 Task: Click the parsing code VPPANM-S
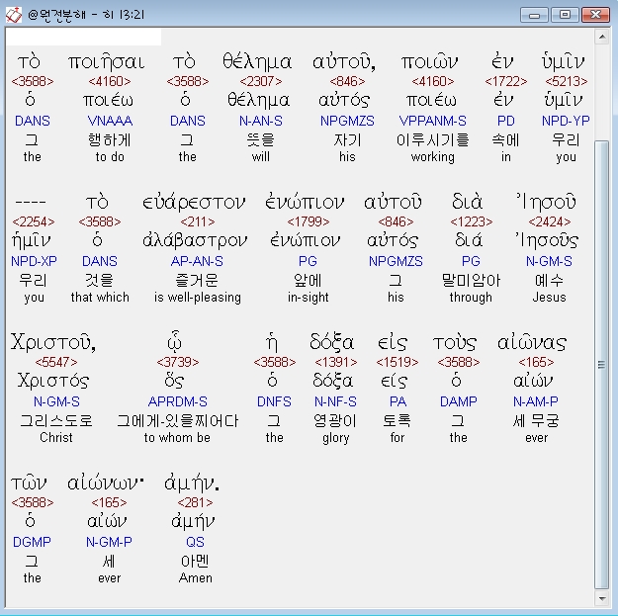pos(433,121)
